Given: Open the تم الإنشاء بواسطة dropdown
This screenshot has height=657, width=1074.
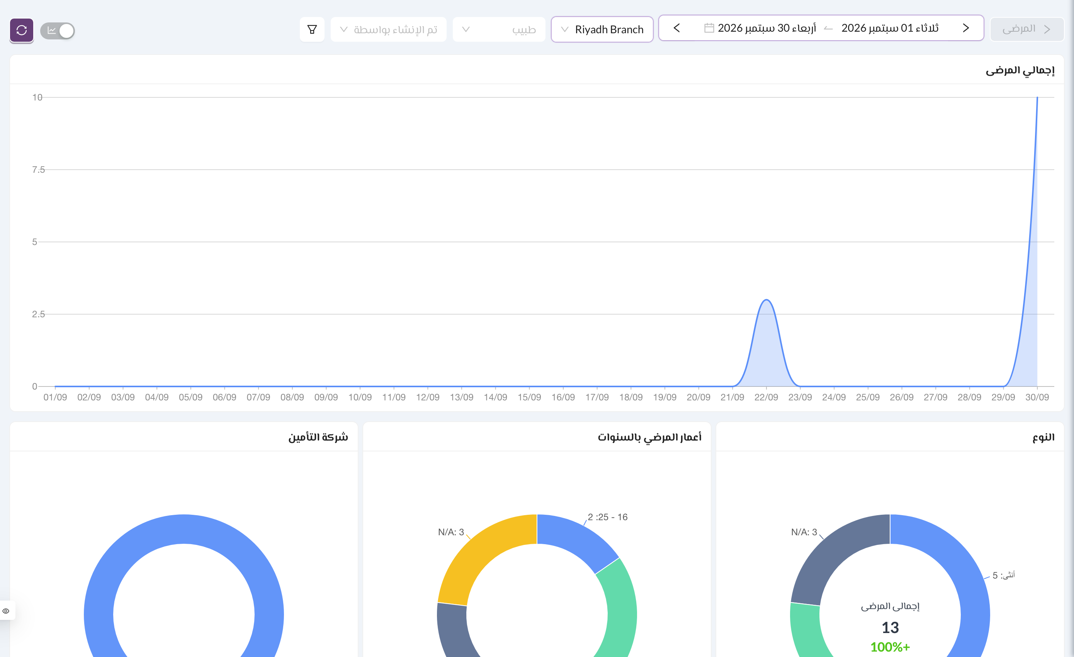Looking at the screenshot, I should pos(388,30).
